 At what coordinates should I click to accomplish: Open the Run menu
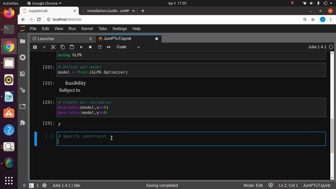point(72,29)
